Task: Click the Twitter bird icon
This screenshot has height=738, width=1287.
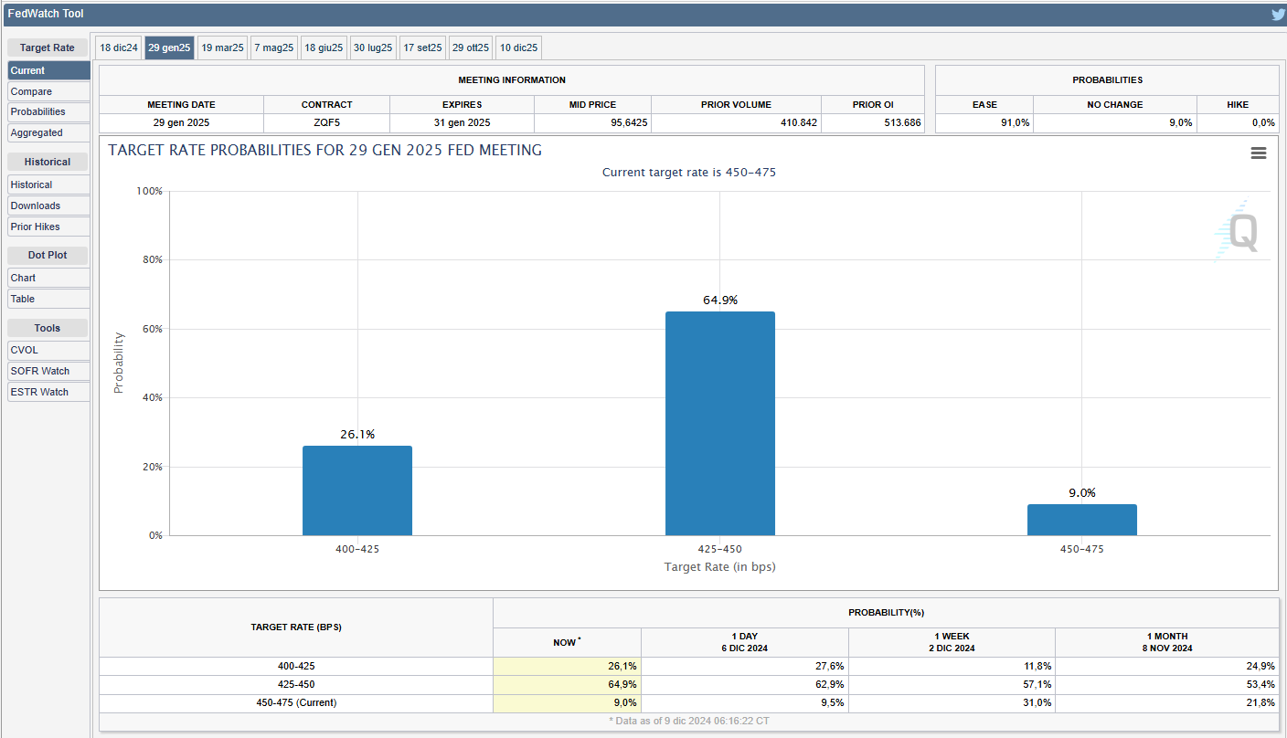Action: tap(1278, 15)
